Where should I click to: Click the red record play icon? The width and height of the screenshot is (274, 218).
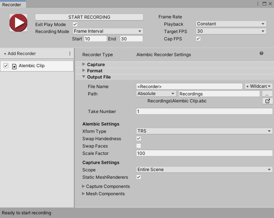18,23
